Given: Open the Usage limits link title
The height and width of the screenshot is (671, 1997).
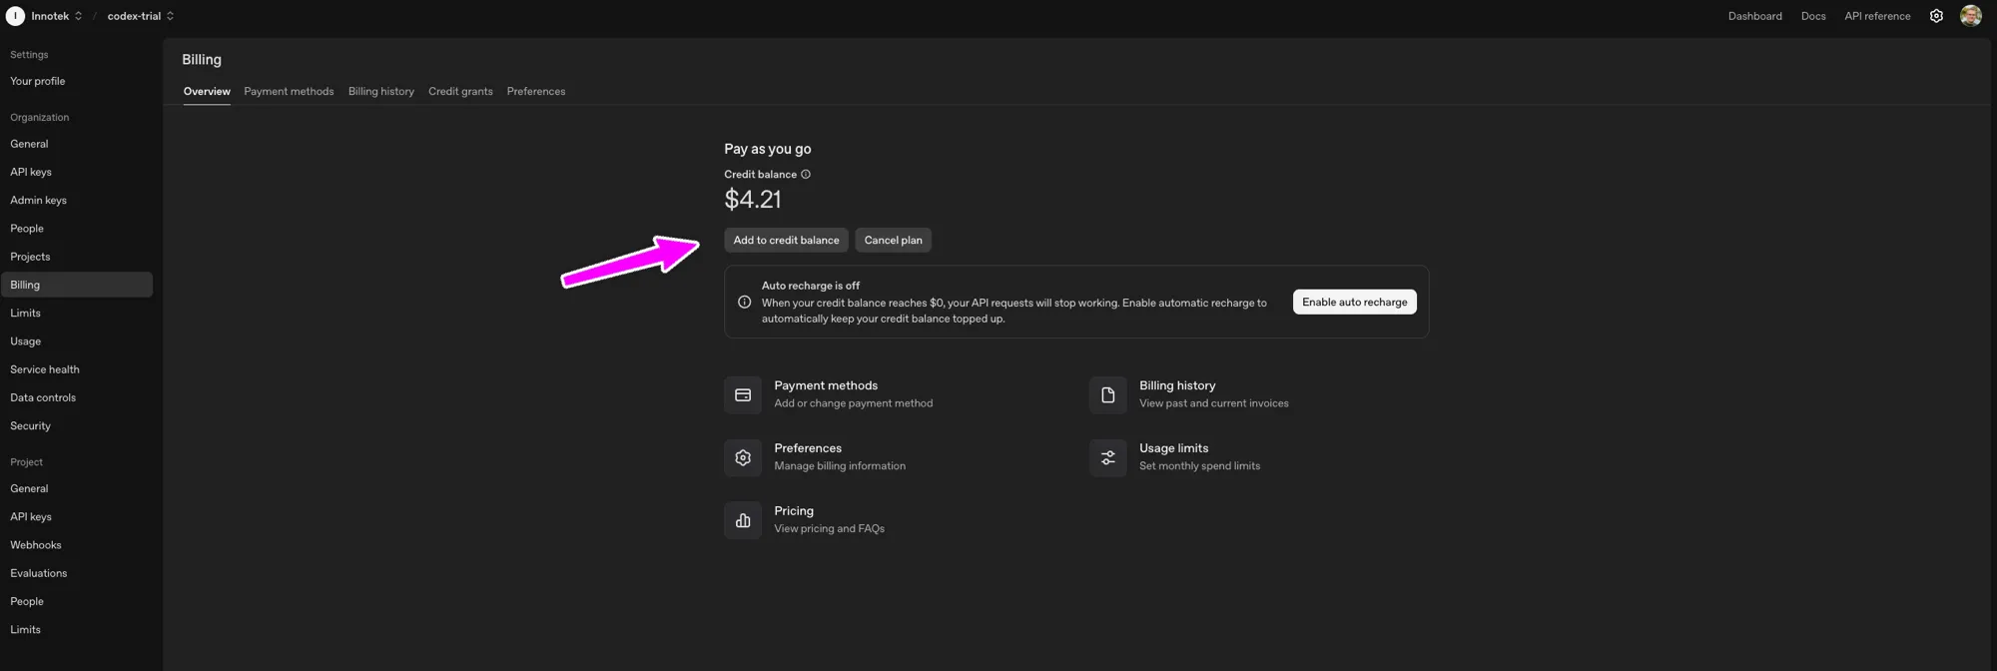Looking at the screenshot, I should click(1173, 448).
